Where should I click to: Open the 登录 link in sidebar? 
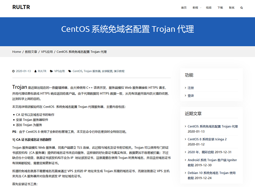191,96
